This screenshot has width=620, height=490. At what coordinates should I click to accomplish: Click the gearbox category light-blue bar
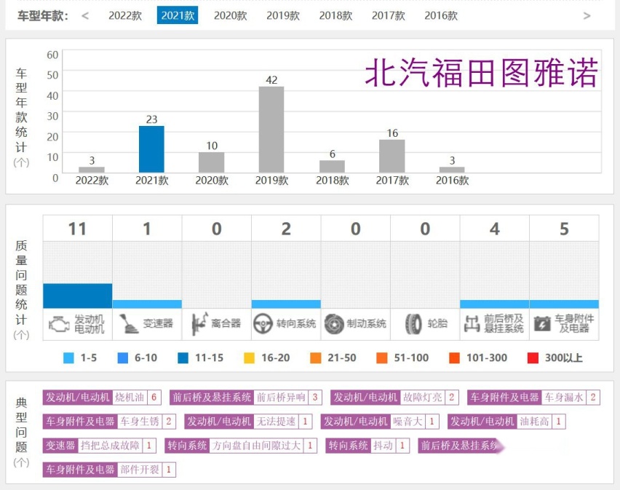[x=147, y=304]
